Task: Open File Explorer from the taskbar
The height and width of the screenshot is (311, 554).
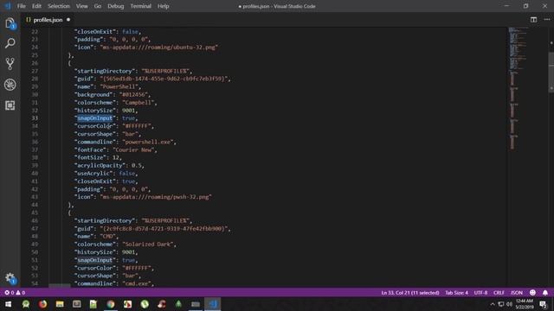Action: tap(60, 304)
